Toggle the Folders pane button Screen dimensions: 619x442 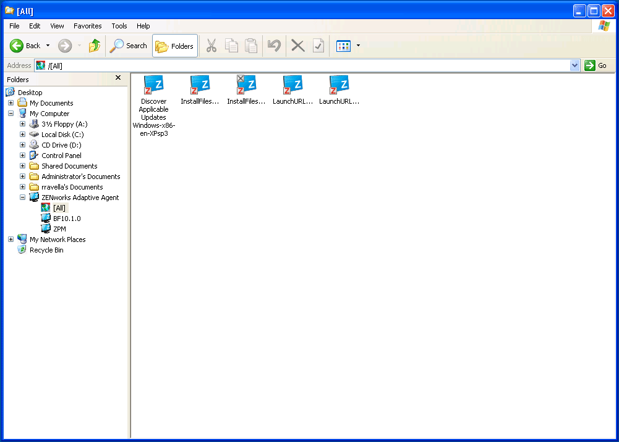(175, 46)
